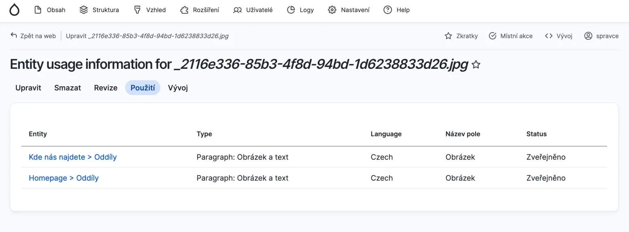Expand the Vývoj toolbar dropdown
Viewport: 629px width, 232px height.
coord(558,36)
